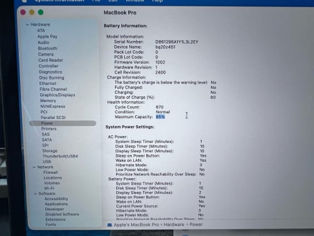The image size is (314, 236).
Task: Select Applications under Software
Action: coord(57,204)
